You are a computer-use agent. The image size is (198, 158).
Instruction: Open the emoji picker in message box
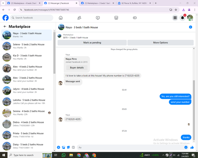pyautogui.click(x=186, y=147)
